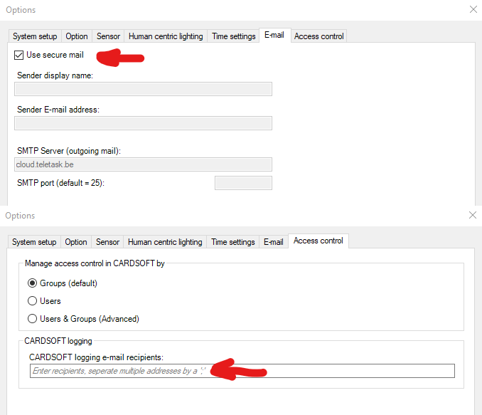Screen dimensions: 482x415
Task: Focus the Sender E-mail address field
Action: (143, 123)
